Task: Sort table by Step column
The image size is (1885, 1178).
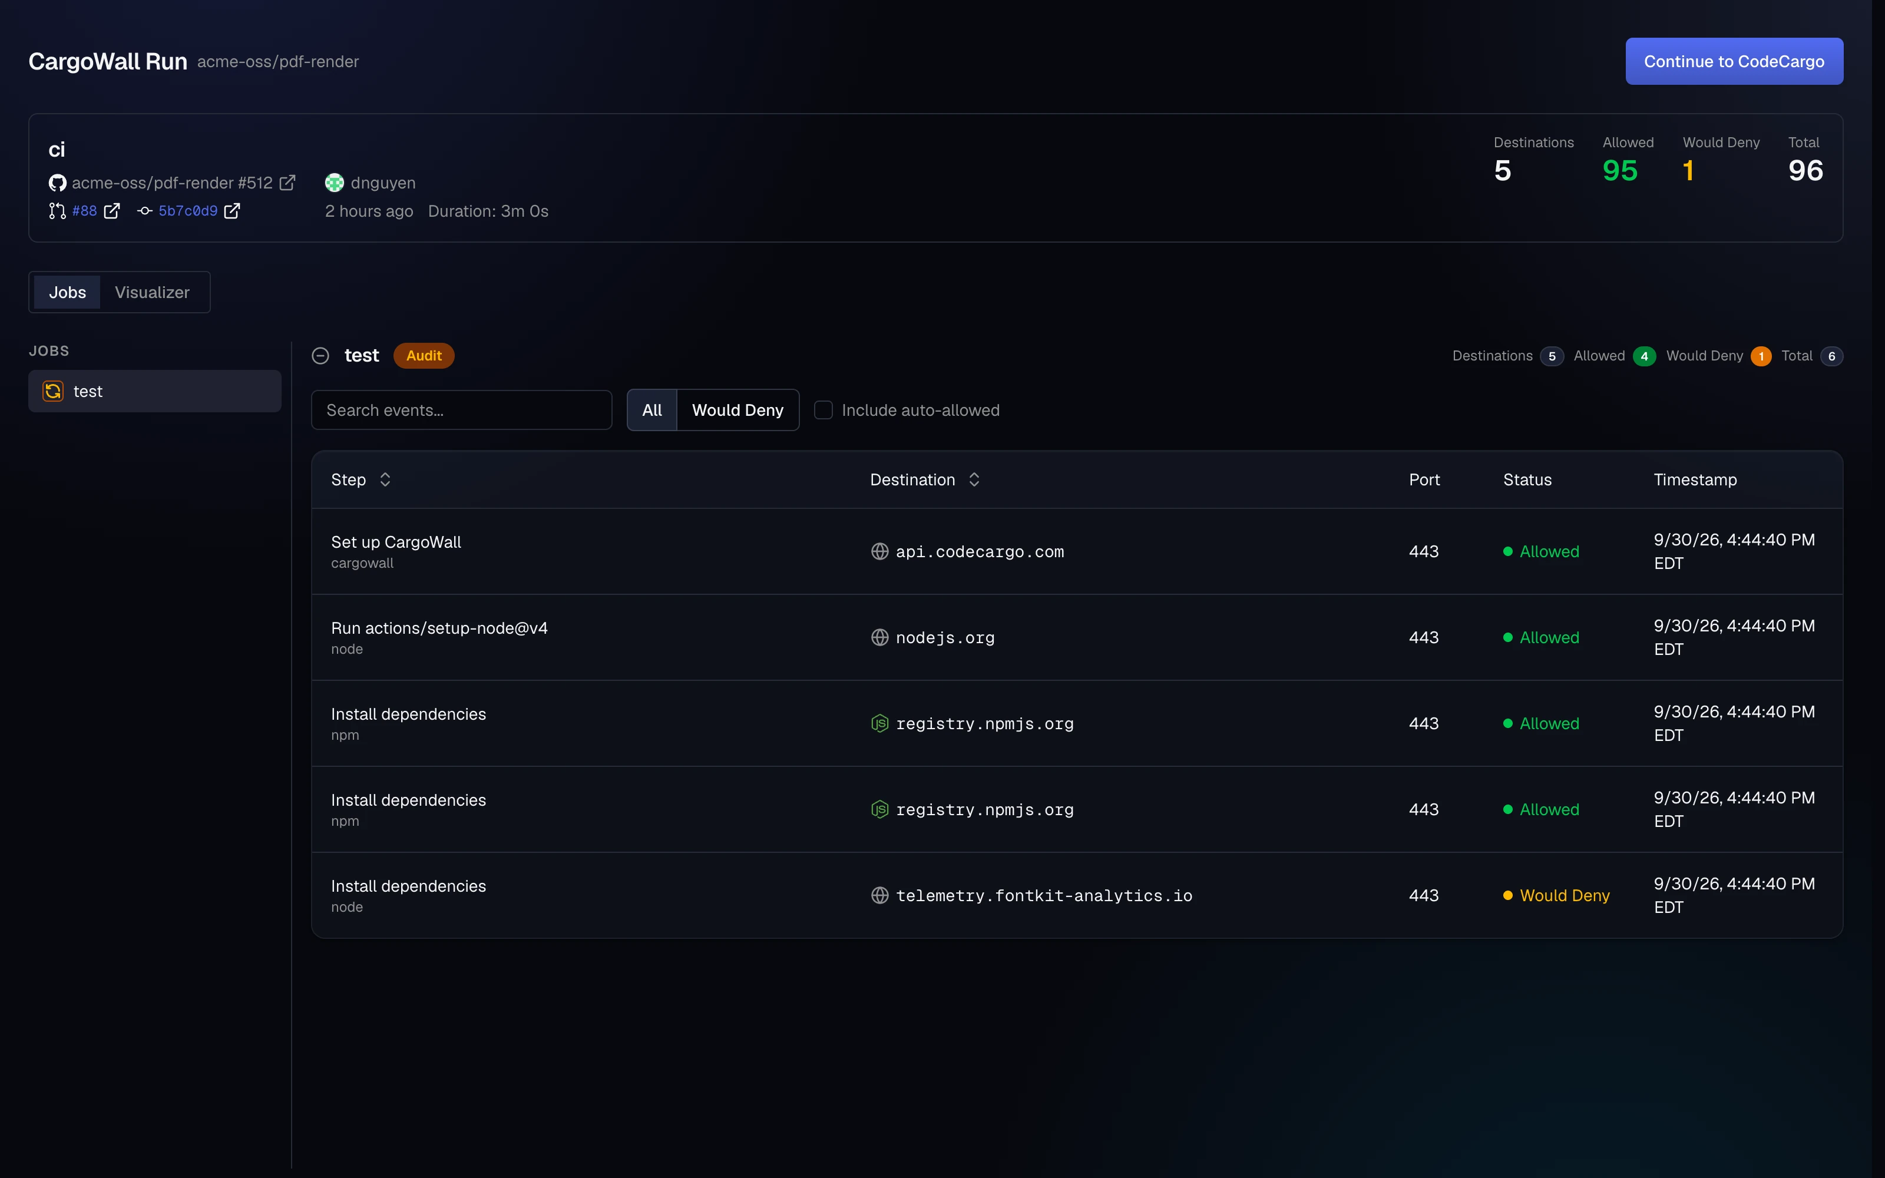Action: click(385, 480)
